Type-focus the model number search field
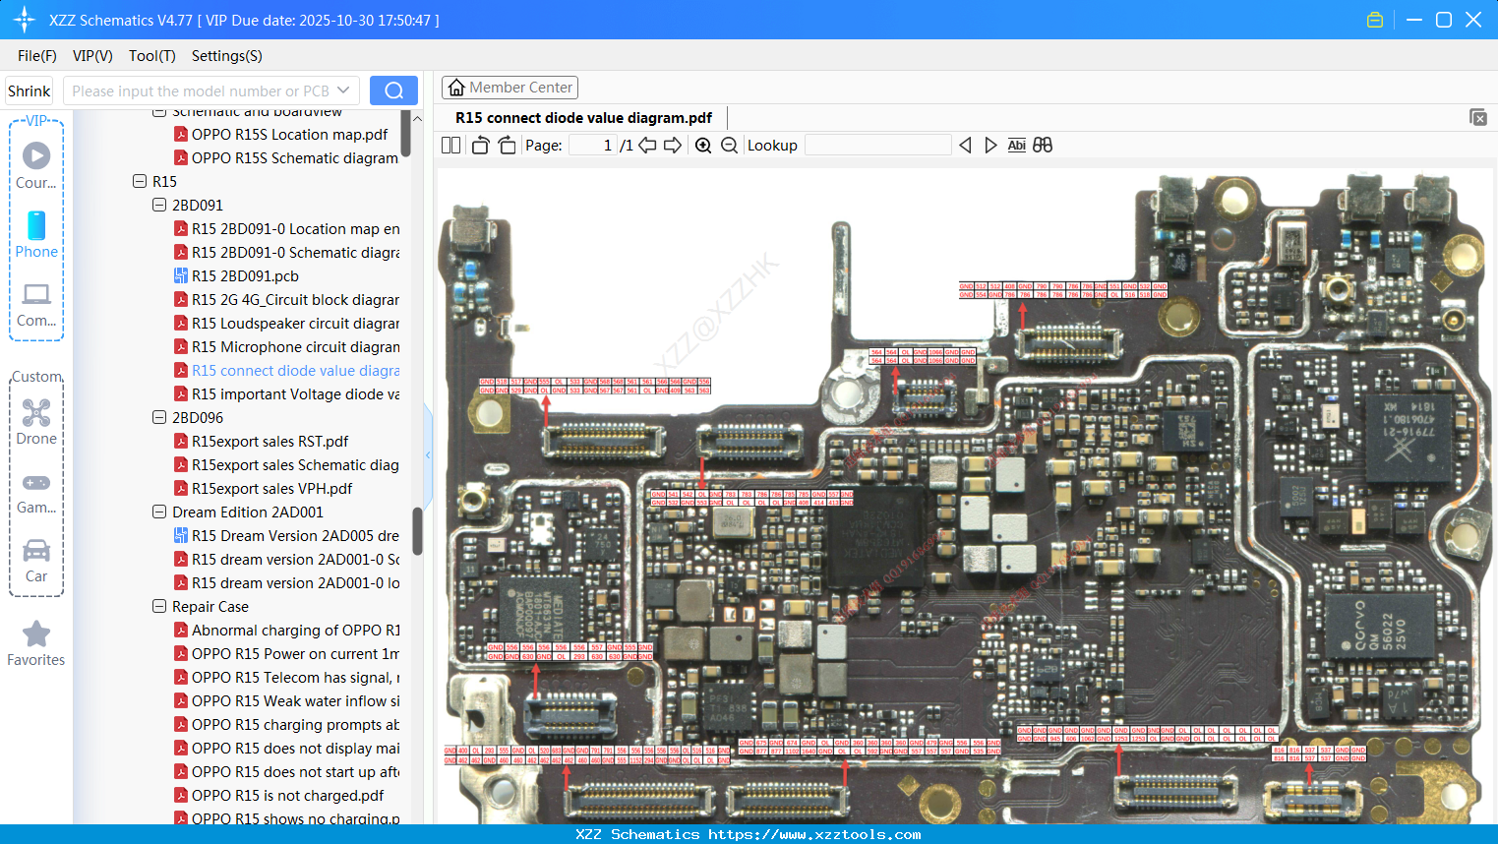Screen dimensions: 1498x844 pos(200,90)
